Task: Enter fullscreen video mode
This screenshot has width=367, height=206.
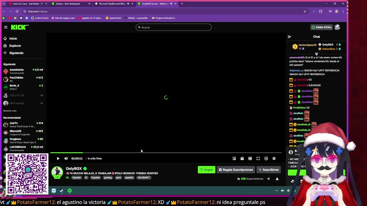Action: coord(258,159)
